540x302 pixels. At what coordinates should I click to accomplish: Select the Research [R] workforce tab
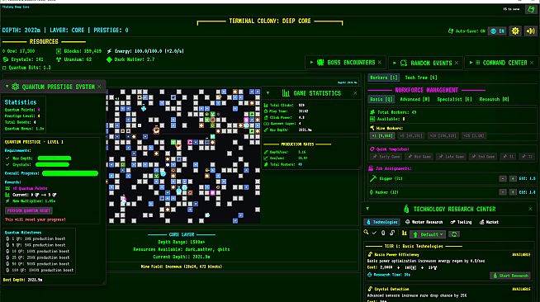494,99
